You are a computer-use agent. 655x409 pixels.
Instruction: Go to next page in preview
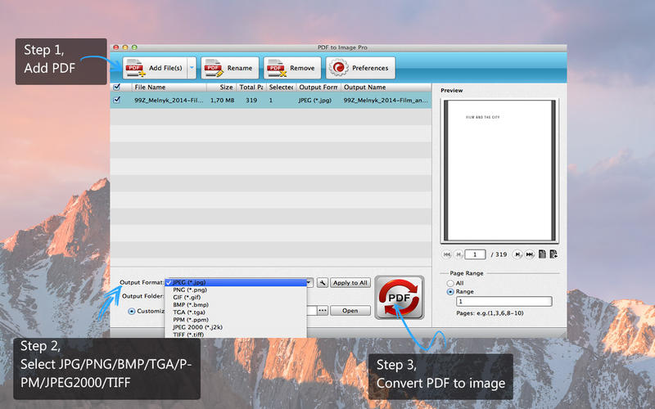click(x=517, y=254)
